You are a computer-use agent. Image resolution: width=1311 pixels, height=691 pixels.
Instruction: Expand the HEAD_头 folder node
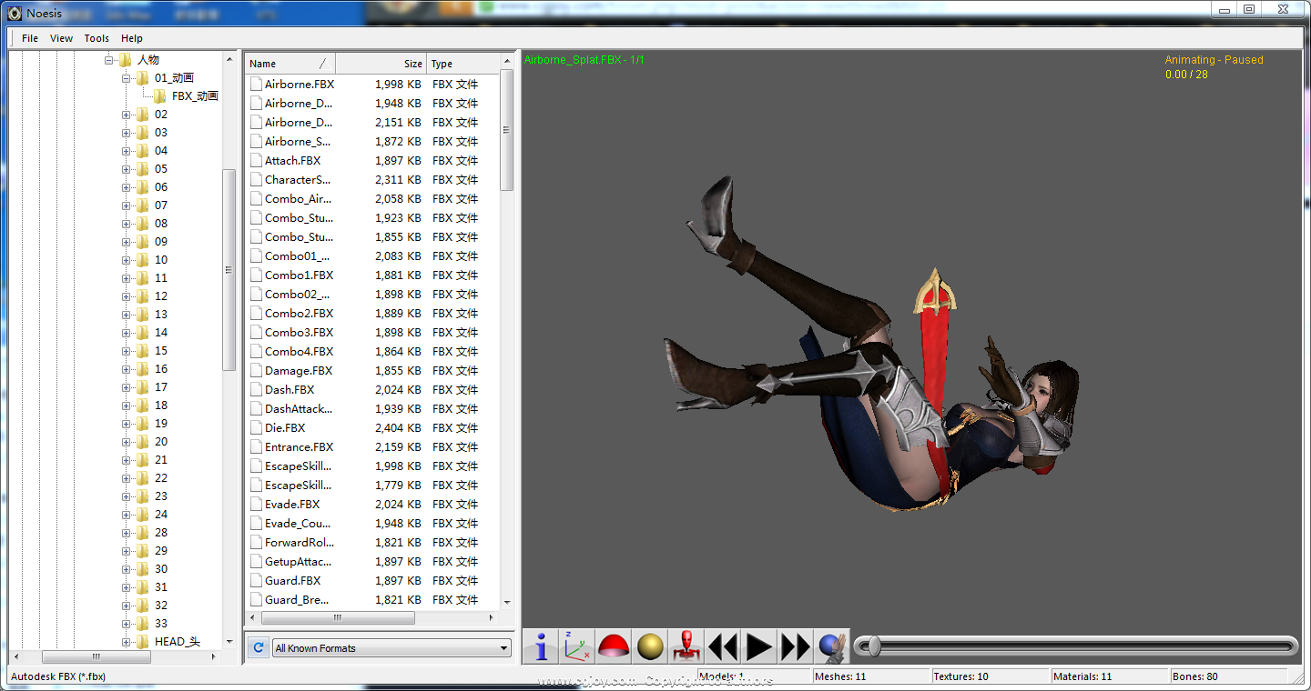(127, 642)
